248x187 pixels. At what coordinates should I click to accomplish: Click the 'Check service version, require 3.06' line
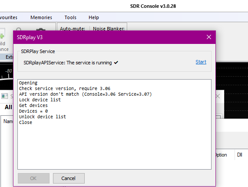65,89
